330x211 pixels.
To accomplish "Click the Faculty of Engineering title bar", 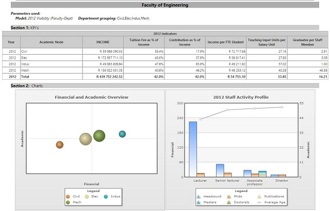I will (x=165, y=5).
